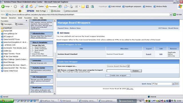Open the Help menu
This screenshot has width=183, height=103.
41,18
